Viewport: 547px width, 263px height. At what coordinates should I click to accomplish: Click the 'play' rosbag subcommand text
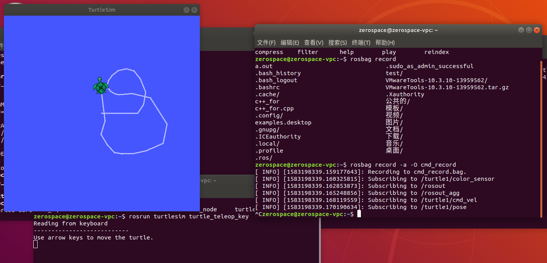pos(389,52)
